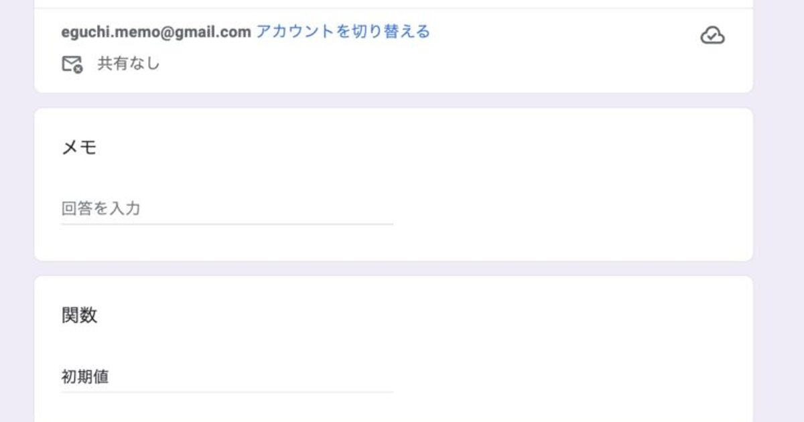This screenshot has height=422, width=804.
Task: Click the not-shared envelope icon
Action: [72, 64]
